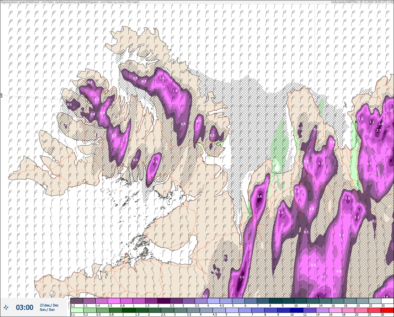Click the 2.9 precipitation value on the map

pyautogui.click(x=381, y=124)
